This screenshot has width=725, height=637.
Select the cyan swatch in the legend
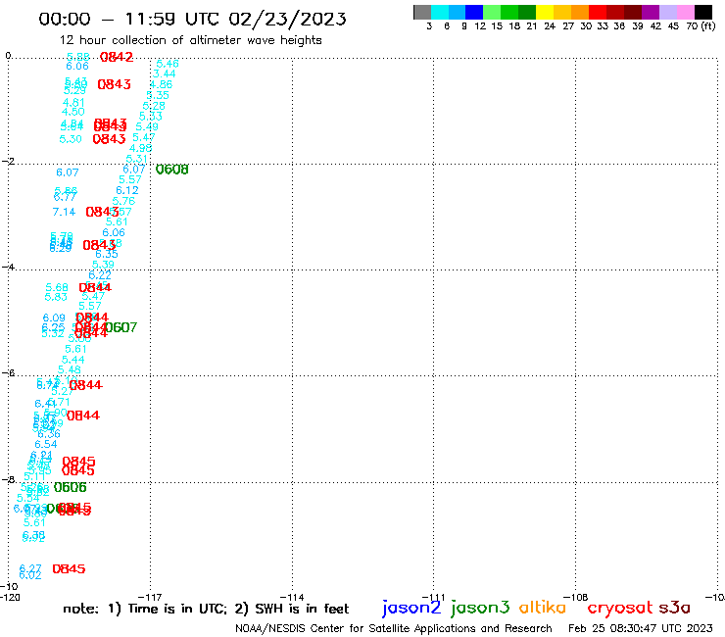click(440, 12)
